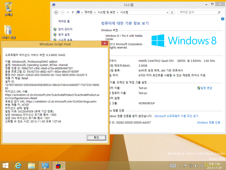Click the shield icon beside 원격 설정
Screen dimensions: 226x170
(x=55, y=35)
